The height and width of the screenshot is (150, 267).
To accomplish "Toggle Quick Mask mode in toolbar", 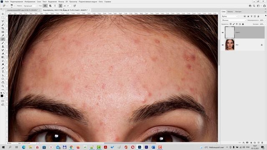I will (3, 101).
